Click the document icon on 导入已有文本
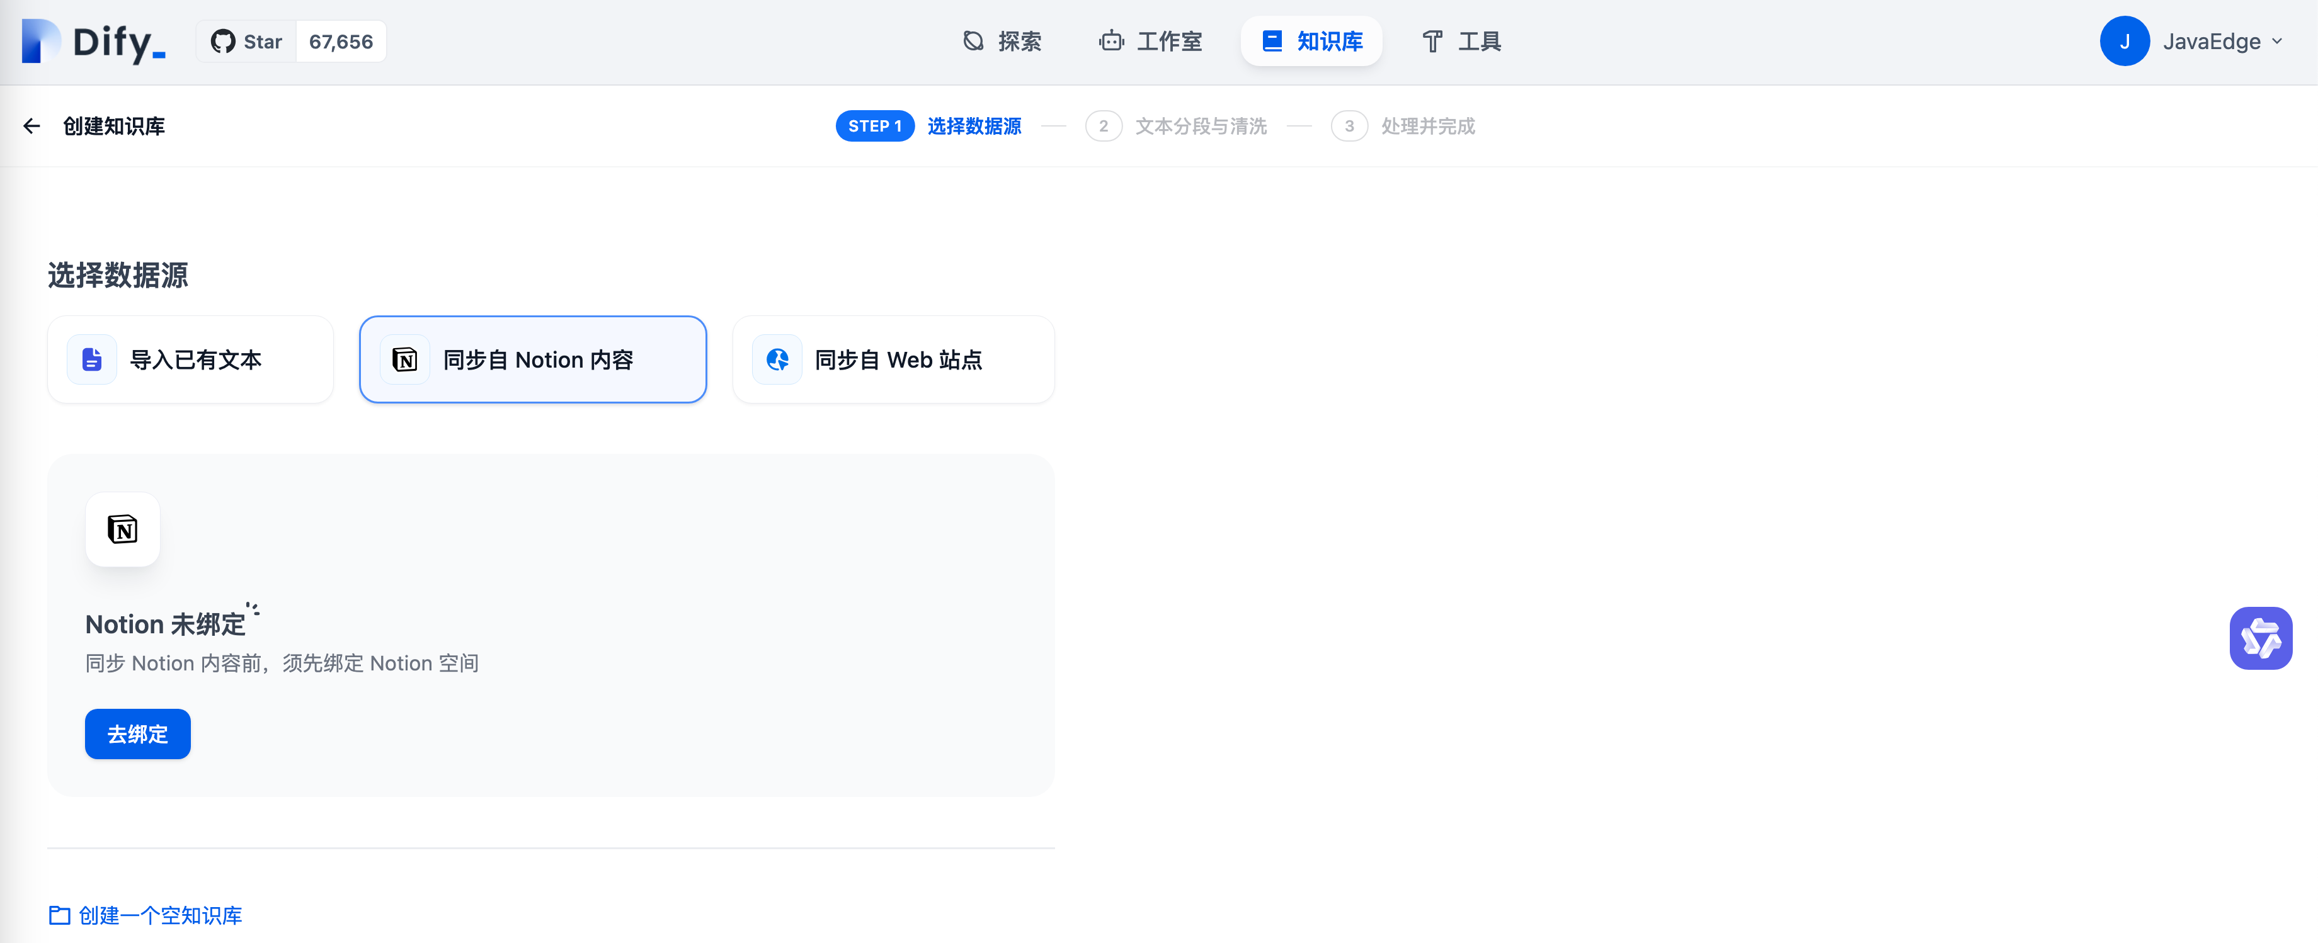The image size is (2318, 943). (x=91, y=359)
